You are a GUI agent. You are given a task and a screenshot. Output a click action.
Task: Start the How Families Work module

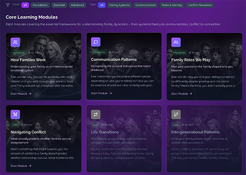point(21,94)
